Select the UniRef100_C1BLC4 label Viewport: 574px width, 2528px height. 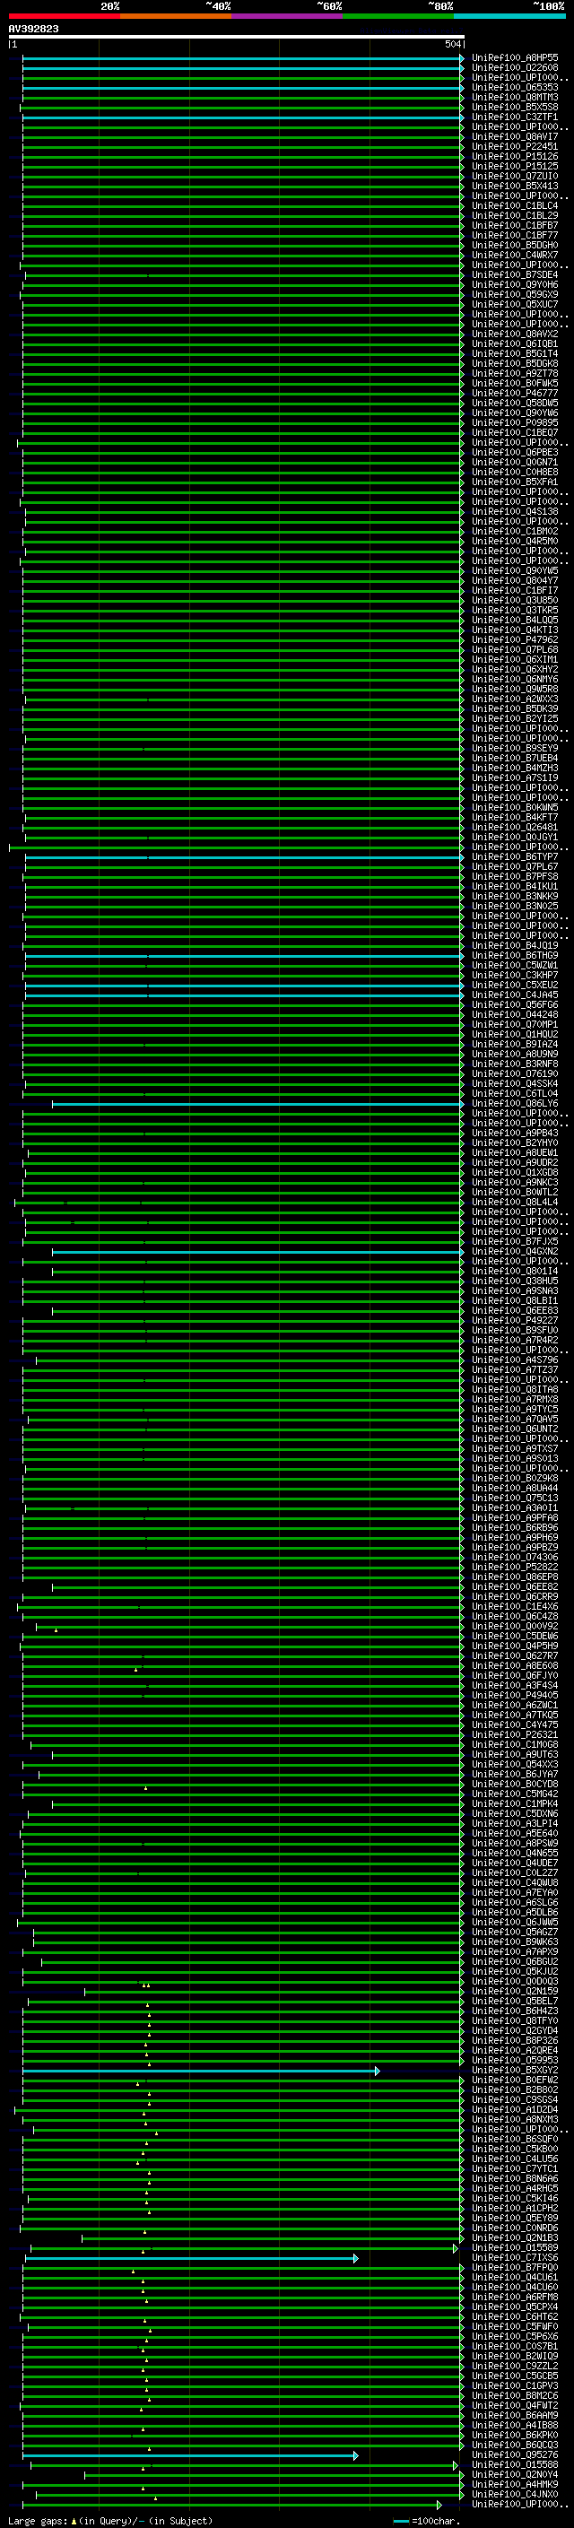tap(515, 206)
